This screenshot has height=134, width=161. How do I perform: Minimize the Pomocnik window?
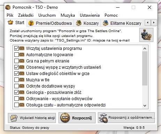(118, 7)
